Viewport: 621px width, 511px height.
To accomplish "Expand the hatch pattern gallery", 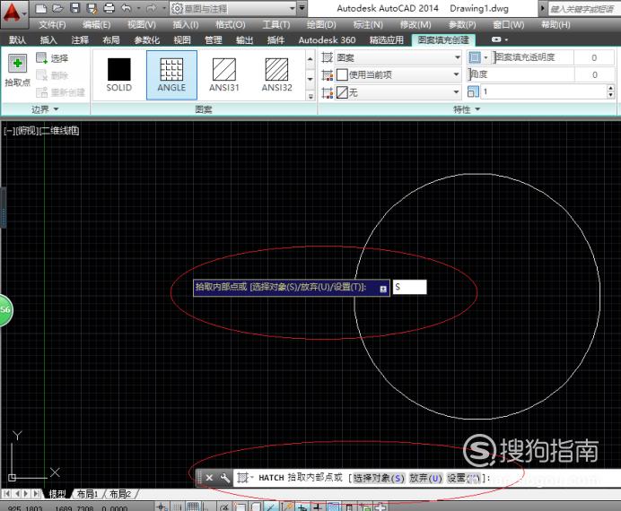I will [x=310, y=96].
